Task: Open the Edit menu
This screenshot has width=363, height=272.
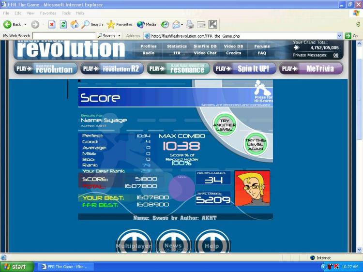Action: click(17, 13)
